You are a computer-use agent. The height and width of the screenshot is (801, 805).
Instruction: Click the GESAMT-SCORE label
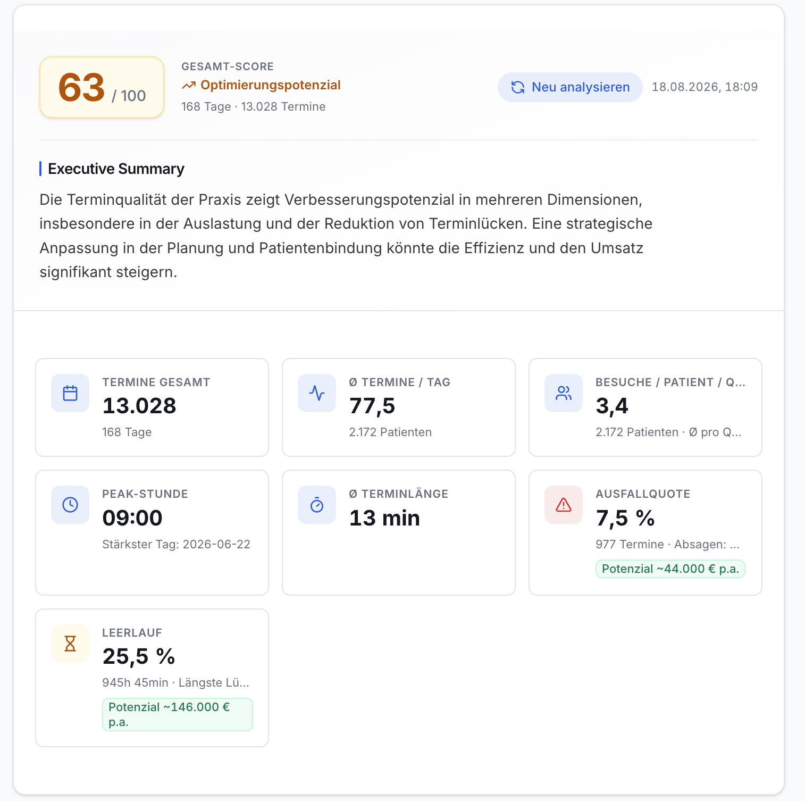[228, 66]
